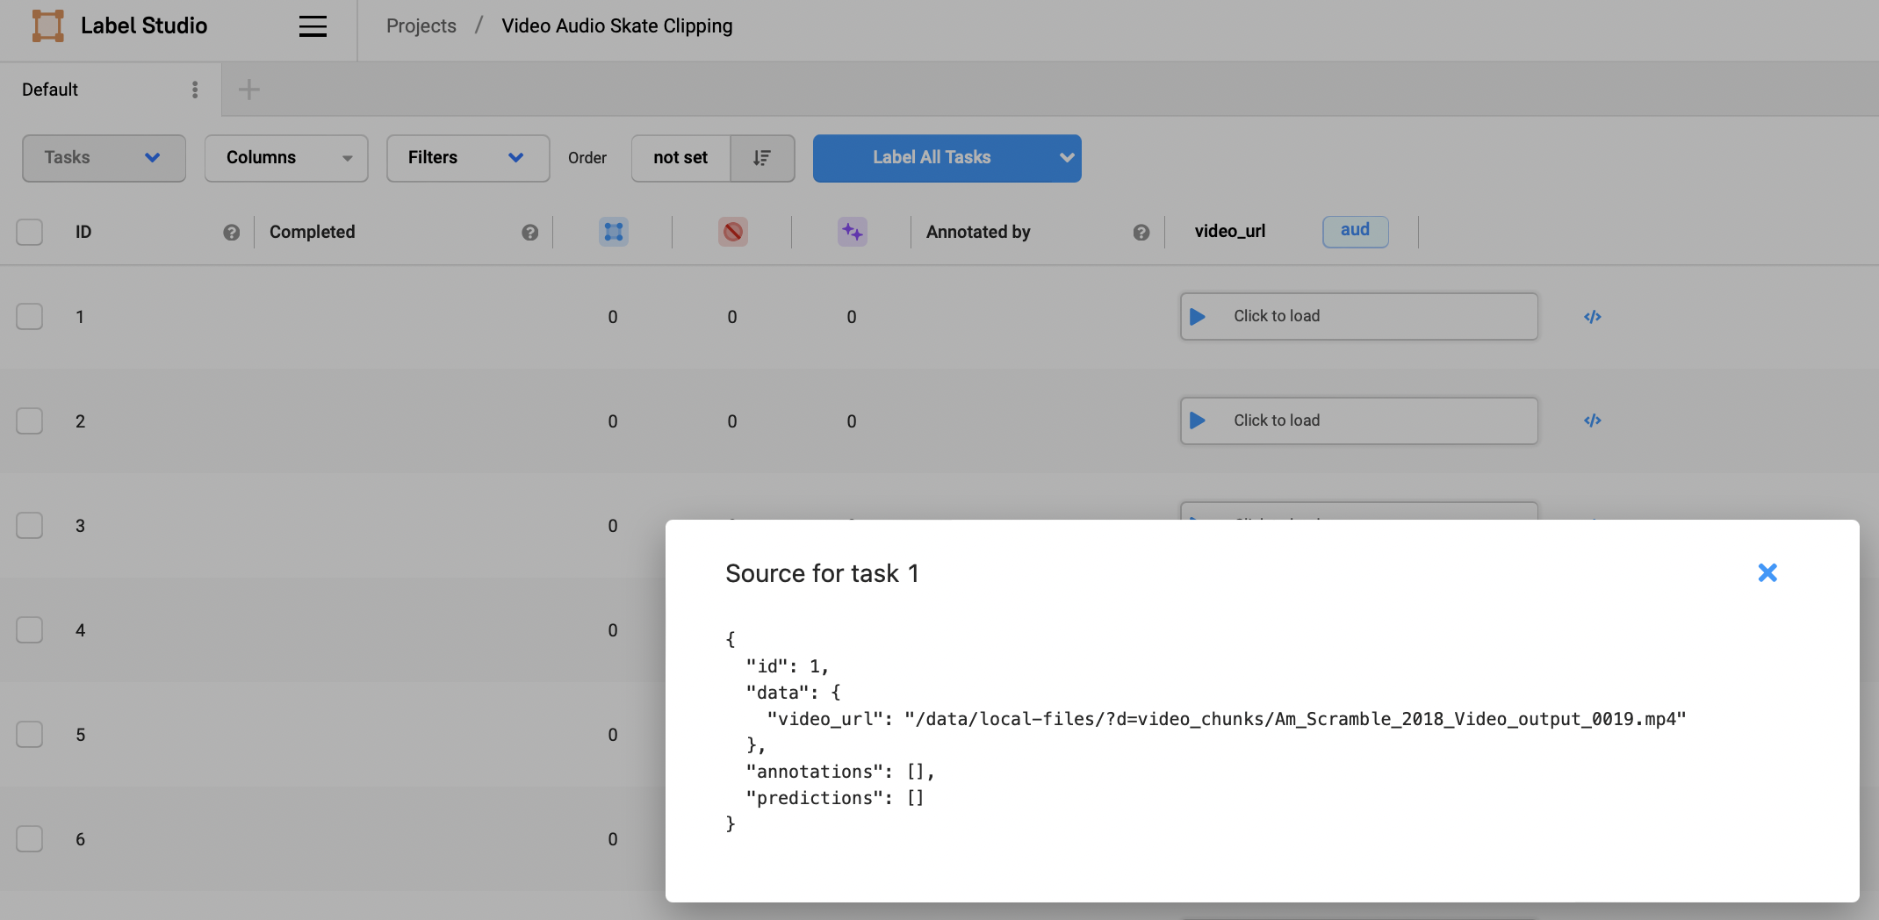Go to Projects breadcrumb
Viewport: 1879px width, 920px height.
[421, 26]
